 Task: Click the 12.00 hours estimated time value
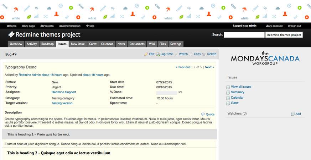(x=165, y=98)
